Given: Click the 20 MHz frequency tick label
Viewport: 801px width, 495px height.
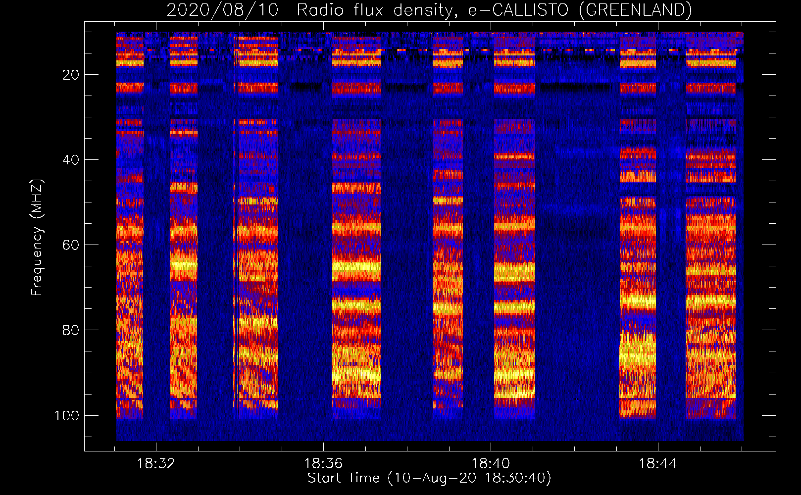Looking at the screenshot, I should [71, 75].
